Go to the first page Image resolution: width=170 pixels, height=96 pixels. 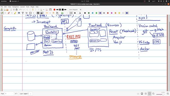[27, 10]
